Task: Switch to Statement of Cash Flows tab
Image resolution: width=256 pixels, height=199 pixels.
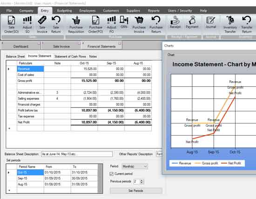Action: click(70, 56)
